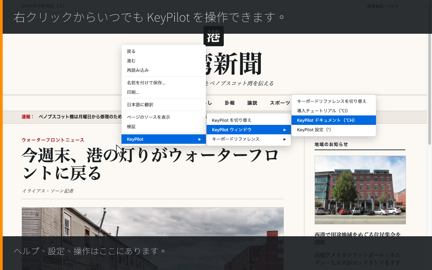Choose 戻る in the context menu
432x270 pixels.
pyautogui.click(x=164, y=51)
